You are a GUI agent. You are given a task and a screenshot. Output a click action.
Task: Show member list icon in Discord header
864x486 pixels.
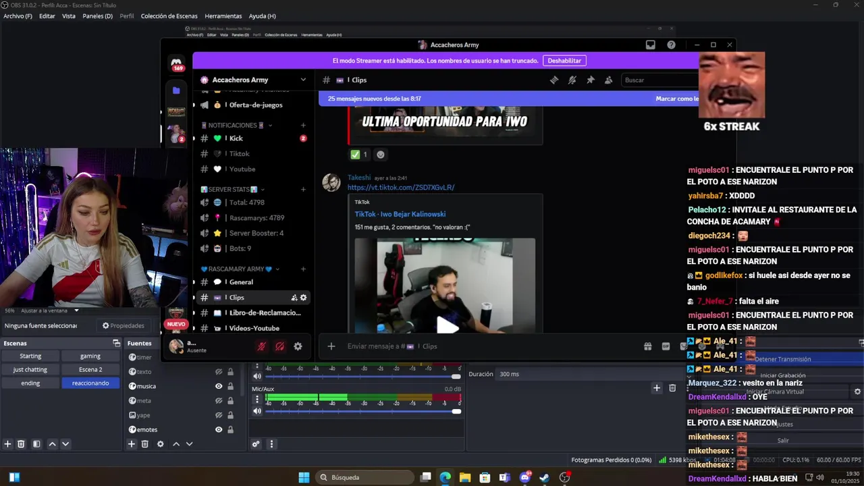tap(608, 80)
